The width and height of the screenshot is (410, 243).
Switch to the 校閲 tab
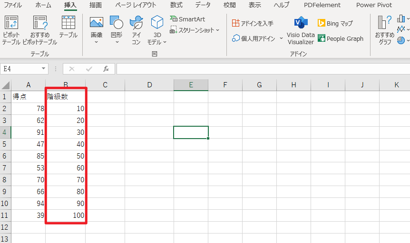tap(230, 5)
